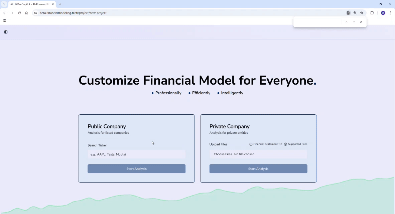Open Chrome's three-dot menu
This screenshot has height=214, width=395.
point(390,13)
